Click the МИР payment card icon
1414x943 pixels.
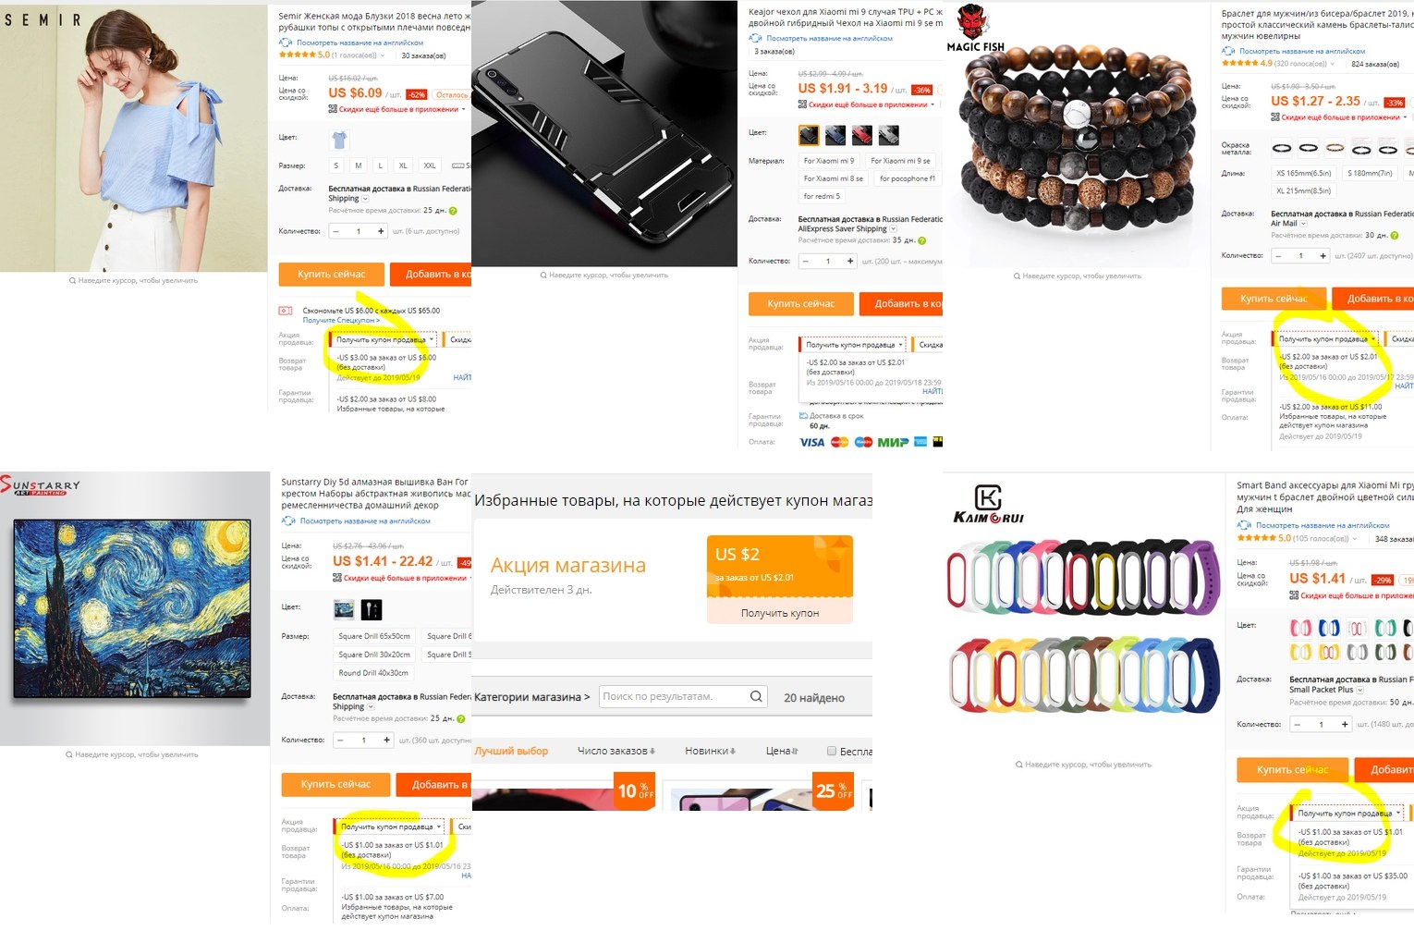tap(893, 442)
